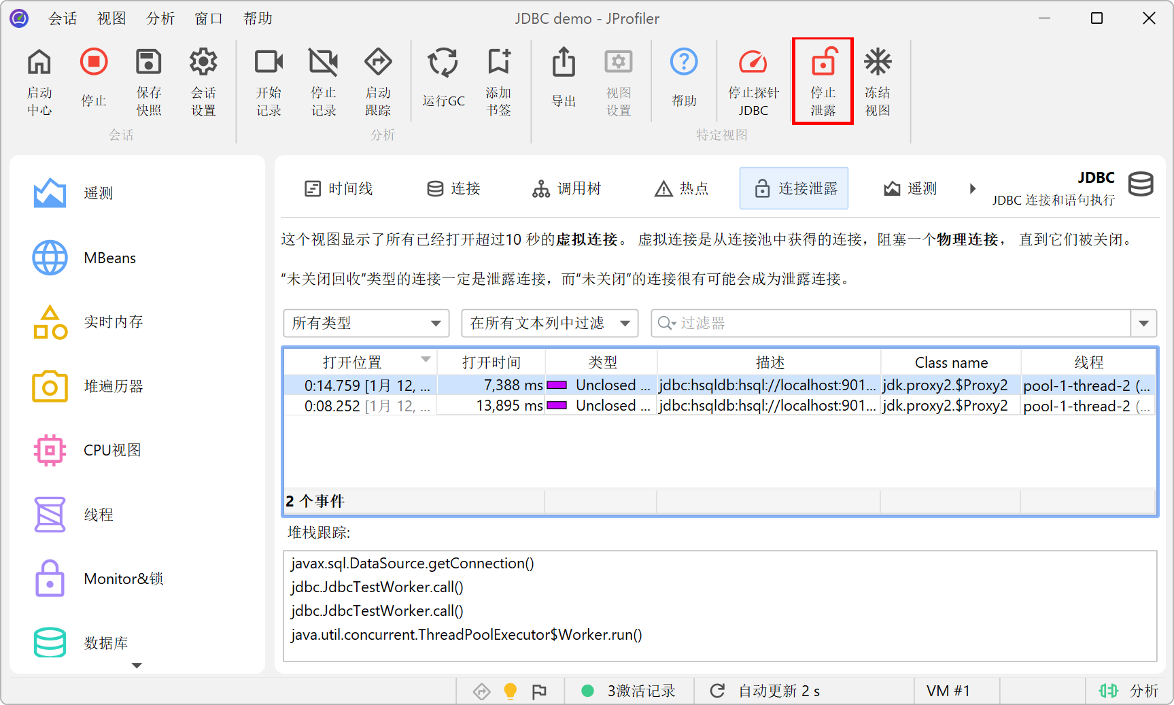Select the Connection Leaks (连接泄露) tab
The image size is (1174, 705).
click(794, 188)
